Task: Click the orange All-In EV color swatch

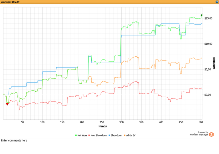Action: point(125,135)
